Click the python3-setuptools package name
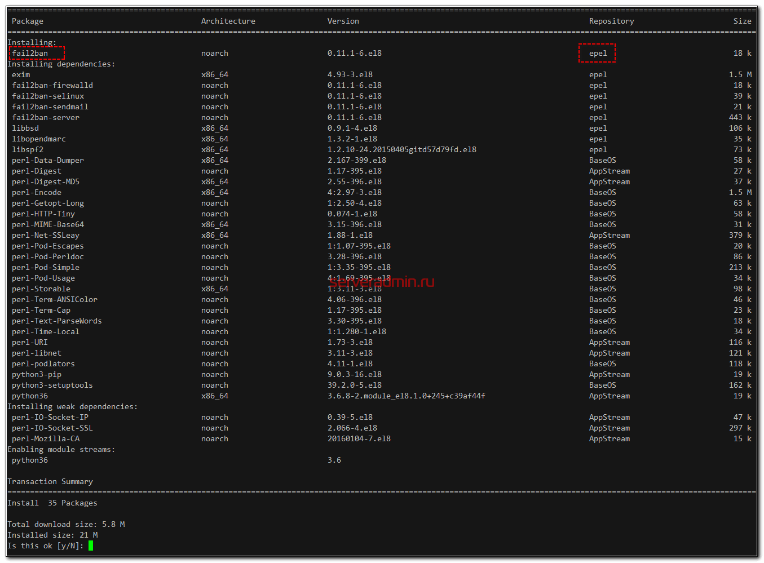Image resolution: width=764 pixels, height=563 pixels. pos(52,385)
